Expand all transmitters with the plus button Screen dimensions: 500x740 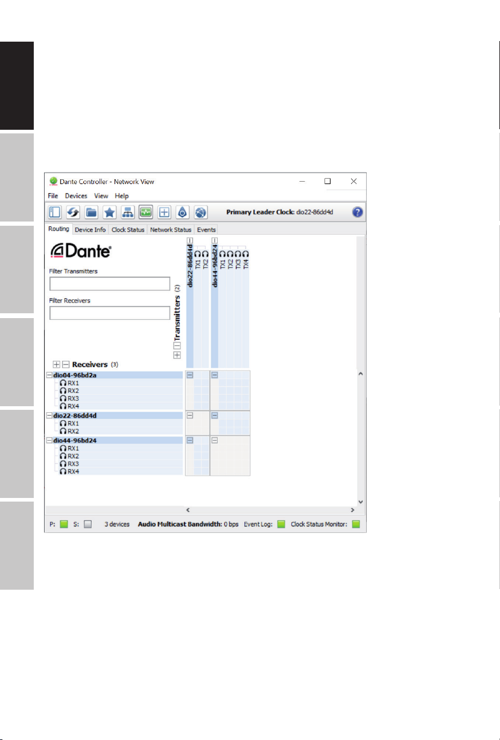(x=177, y=355)
